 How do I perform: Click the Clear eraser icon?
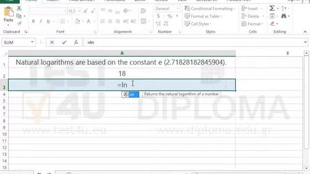pos(272,24)
